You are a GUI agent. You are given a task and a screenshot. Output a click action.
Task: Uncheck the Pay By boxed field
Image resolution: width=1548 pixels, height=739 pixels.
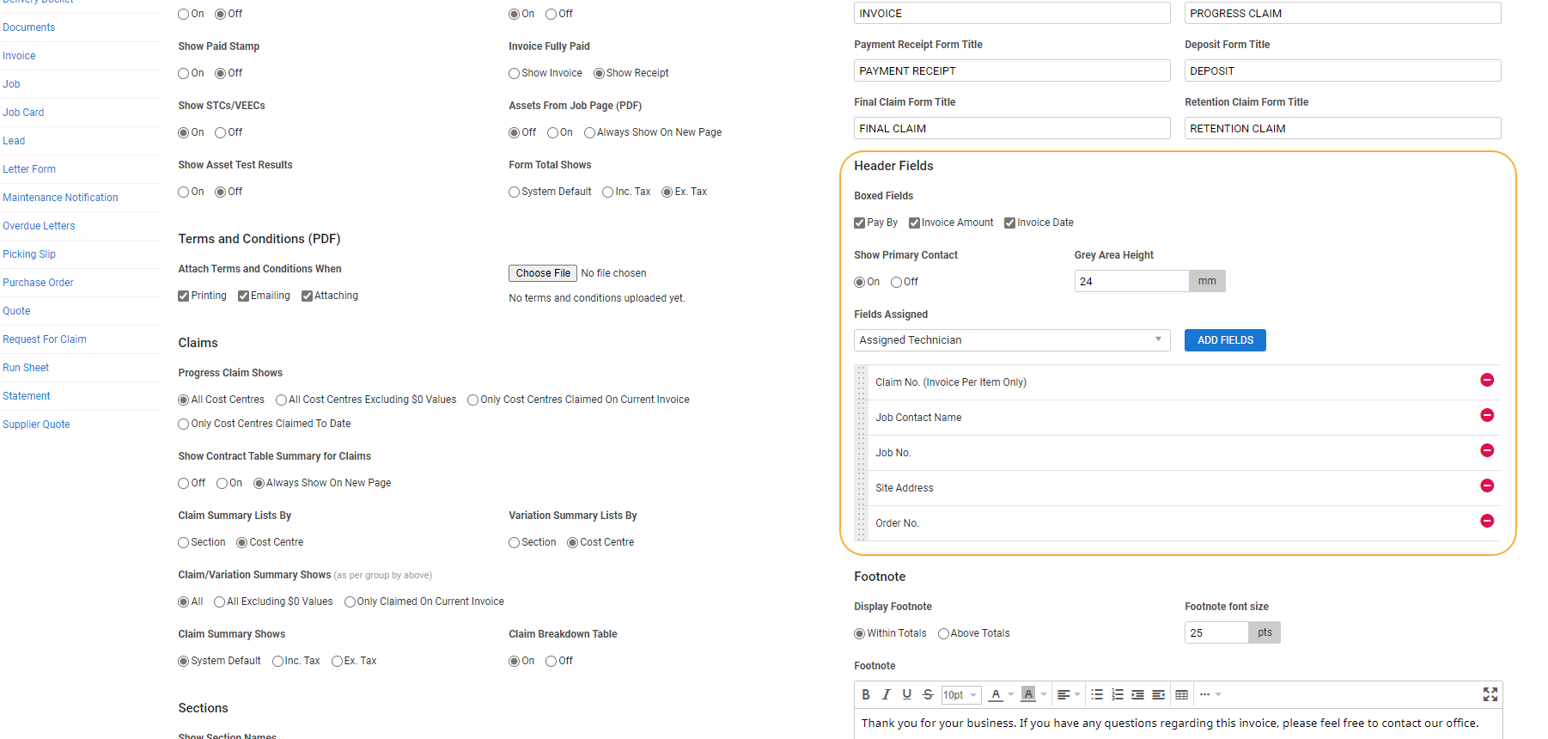859,223
